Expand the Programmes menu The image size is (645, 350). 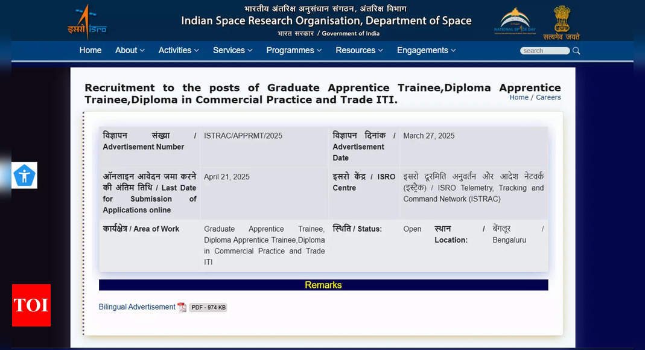(294, 50)
